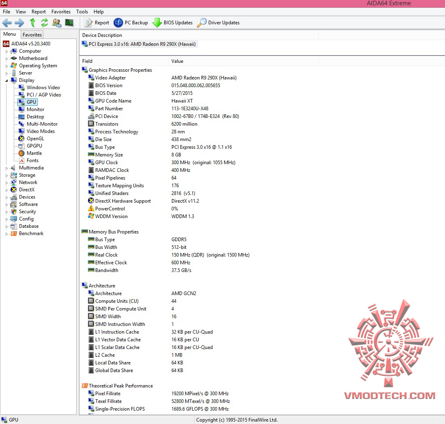The image size is (445, 424).
Task: Expand the Multimedia tree node
Action: [x=6, y=168]
